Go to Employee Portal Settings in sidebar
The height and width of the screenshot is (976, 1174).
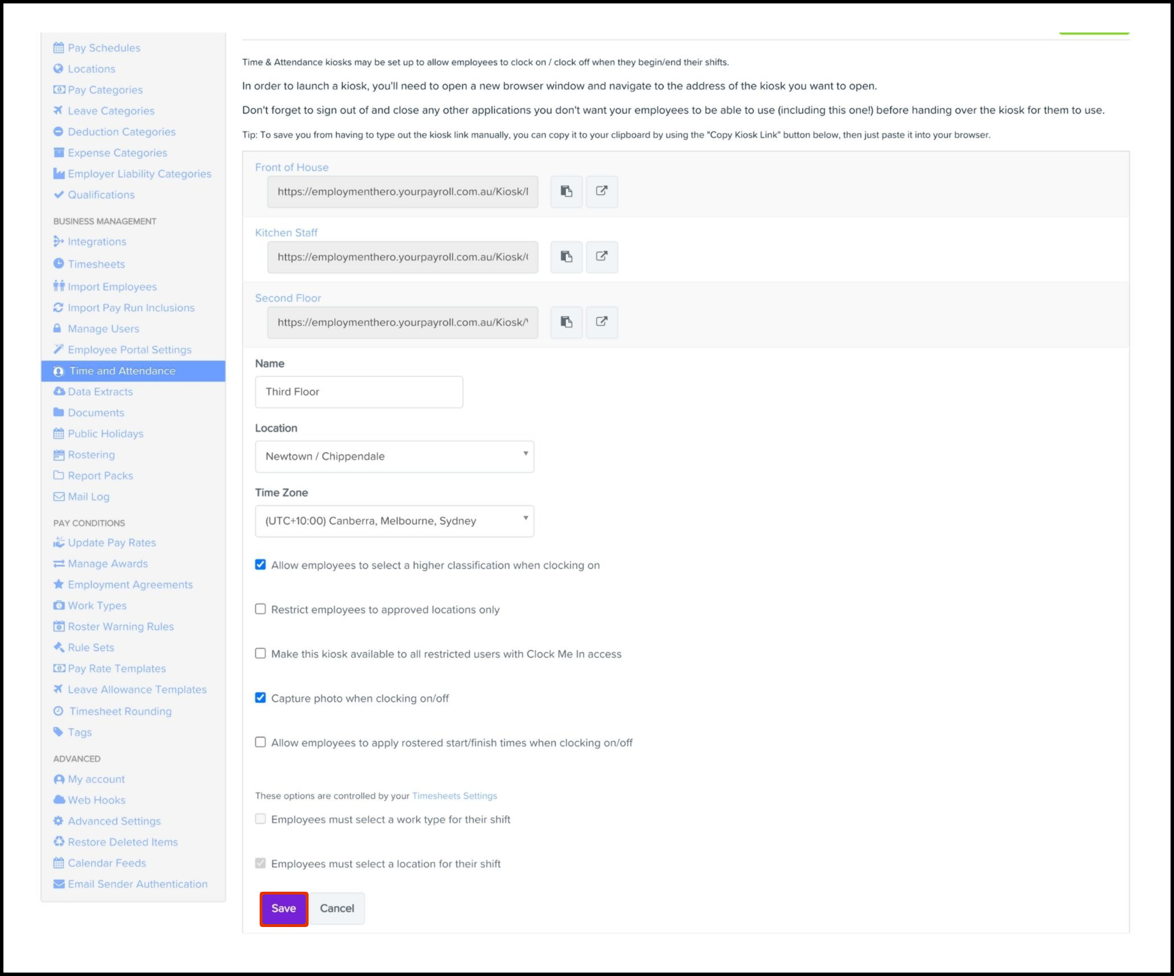[x=129, y=350]
